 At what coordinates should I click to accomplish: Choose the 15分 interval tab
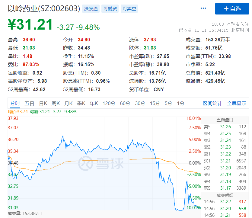tap(155, 103)
